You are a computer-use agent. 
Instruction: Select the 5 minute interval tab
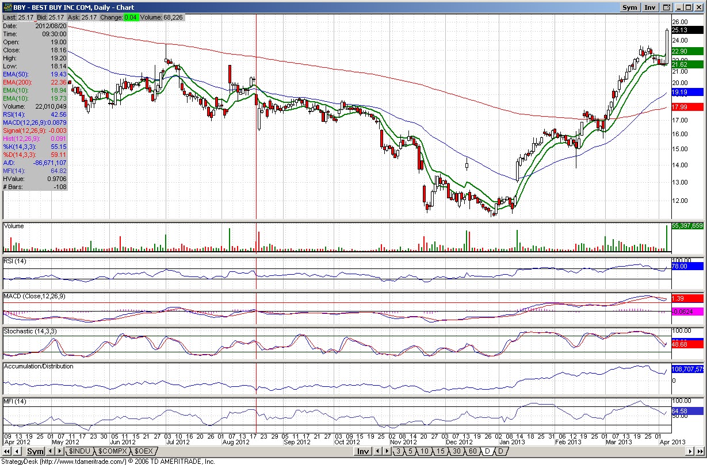(411, 452)
